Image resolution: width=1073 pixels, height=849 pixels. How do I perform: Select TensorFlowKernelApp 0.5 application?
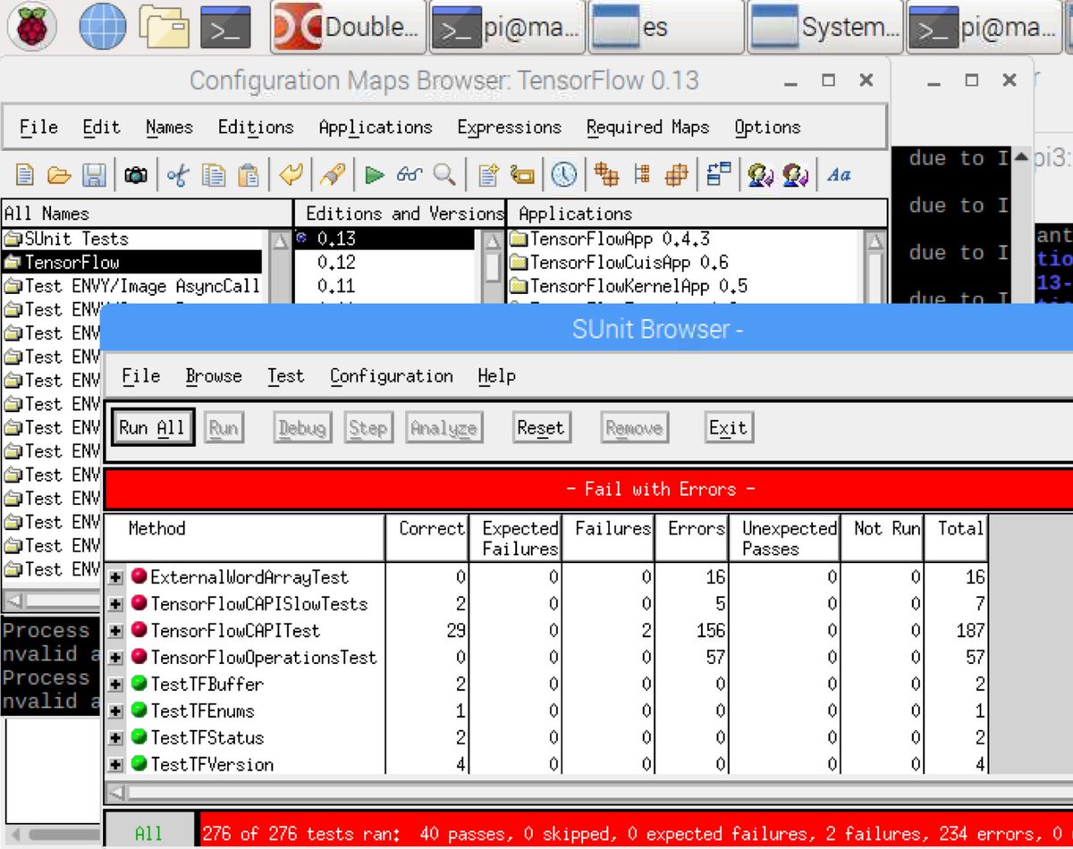(629, 286)
